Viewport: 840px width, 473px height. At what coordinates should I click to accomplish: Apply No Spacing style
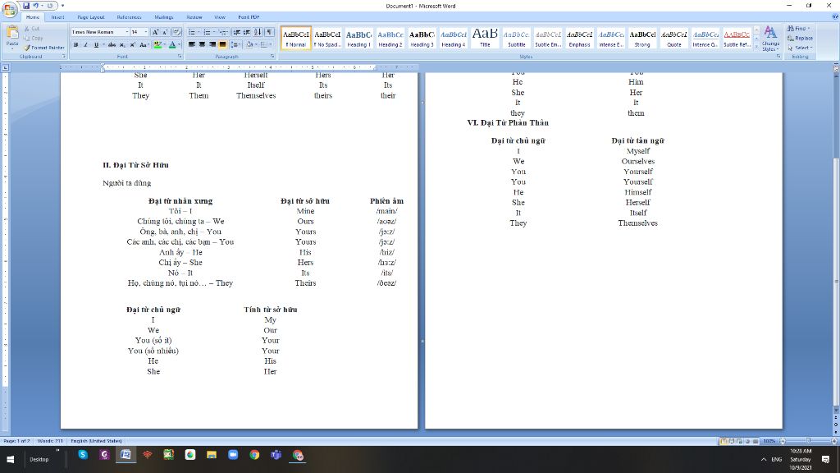[327, 38]
